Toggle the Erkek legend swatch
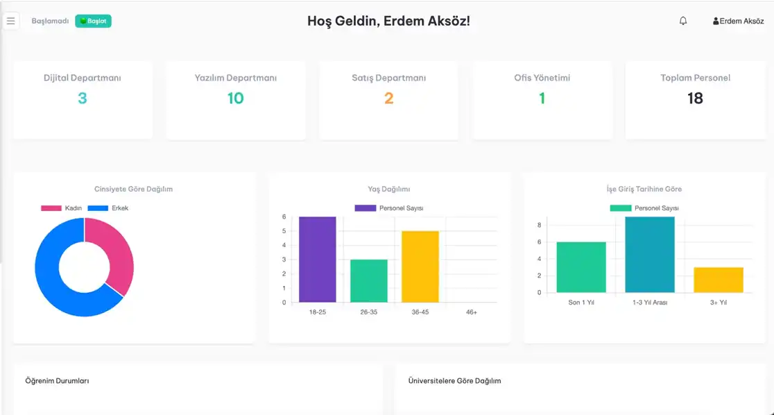The image size is (774, 415). coord(98,208)
